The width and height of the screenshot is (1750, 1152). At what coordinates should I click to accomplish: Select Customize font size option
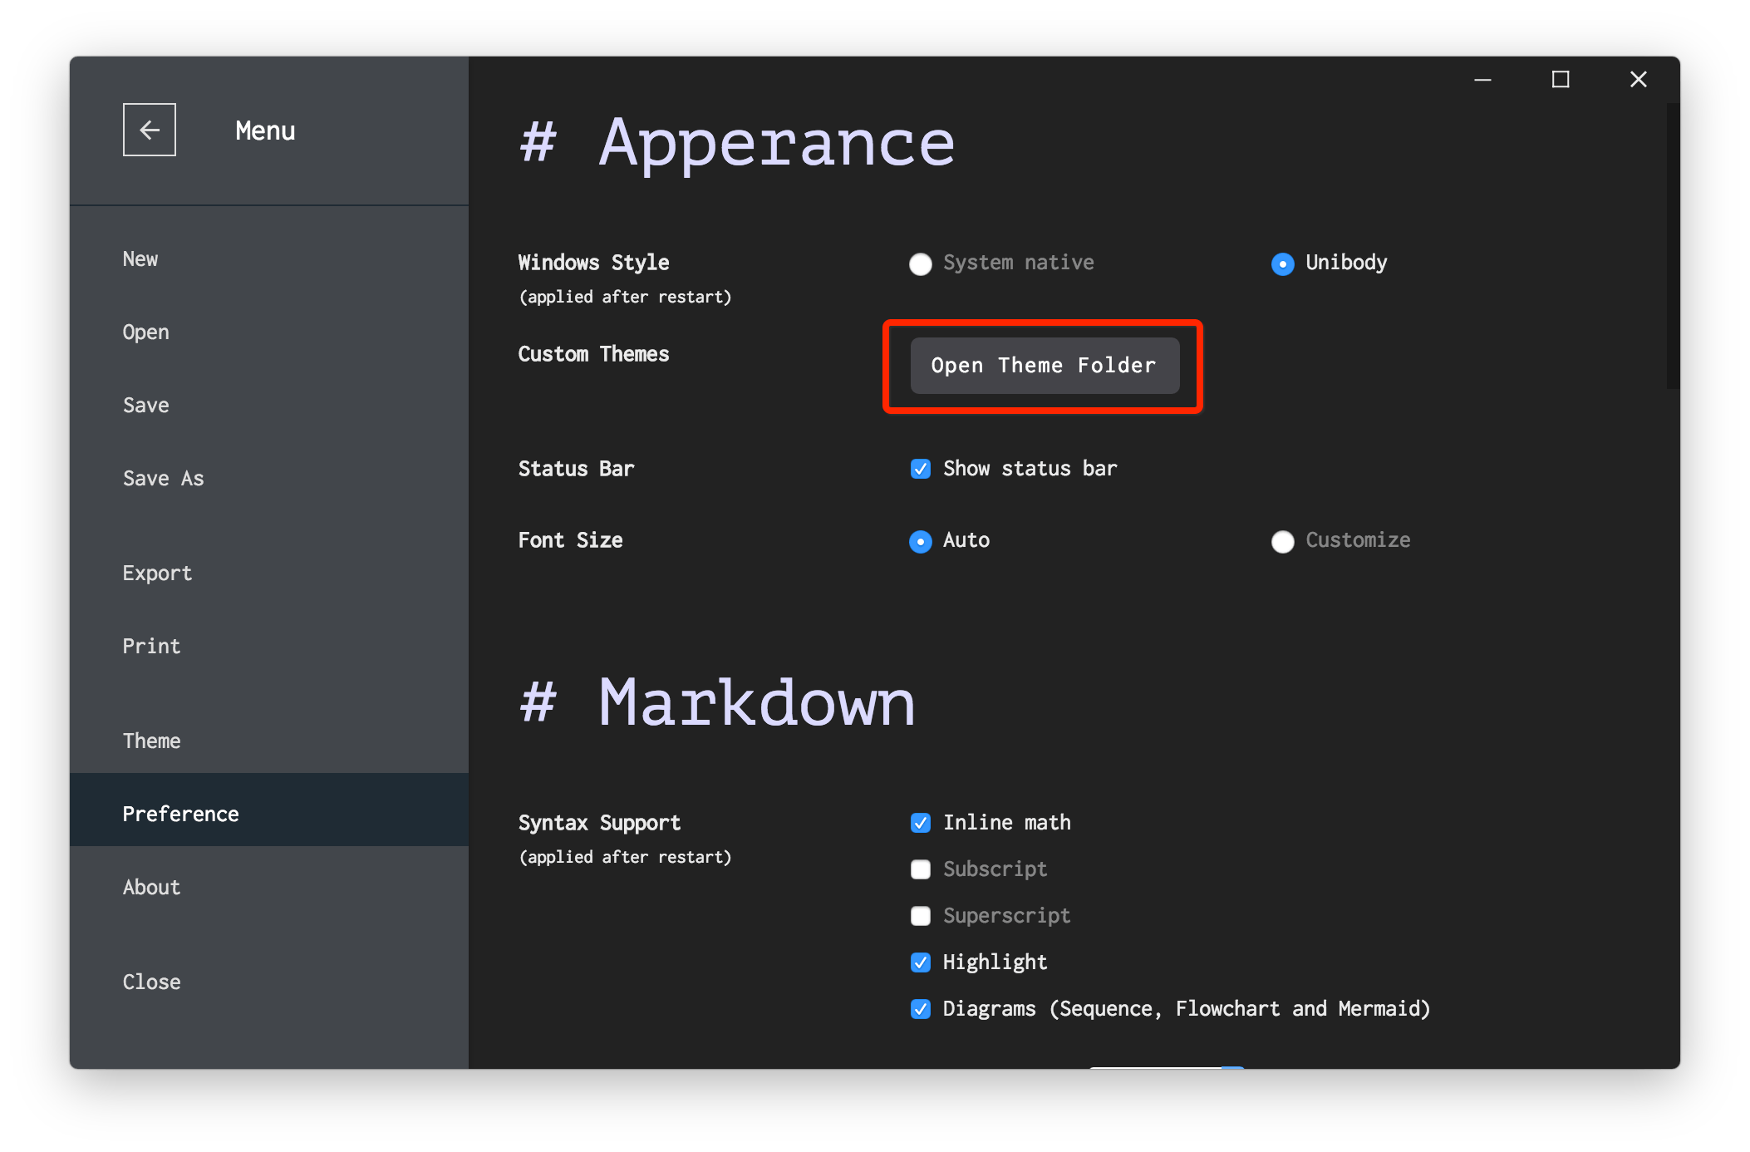1280,539
